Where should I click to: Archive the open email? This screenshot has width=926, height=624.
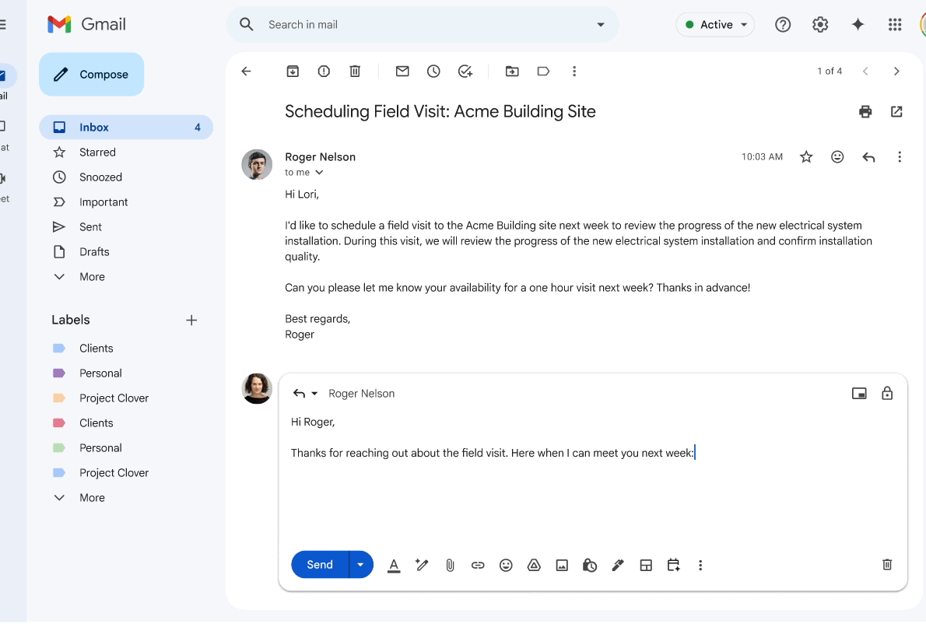pos(293,71)
